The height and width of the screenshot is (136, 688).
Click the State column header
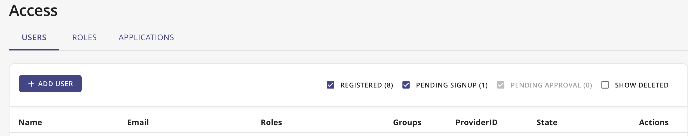(x=547, y=122)
